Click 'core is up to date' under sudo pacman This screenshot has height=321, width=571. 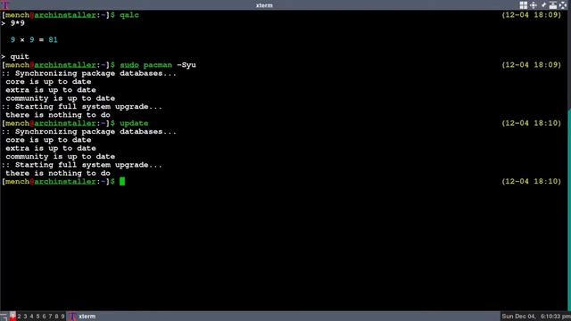point(48,81)
